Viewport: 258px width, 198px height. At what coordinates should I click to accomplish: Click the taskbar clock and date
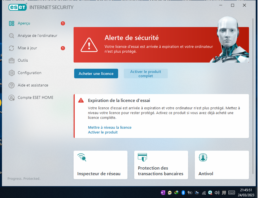pos(246,193)
